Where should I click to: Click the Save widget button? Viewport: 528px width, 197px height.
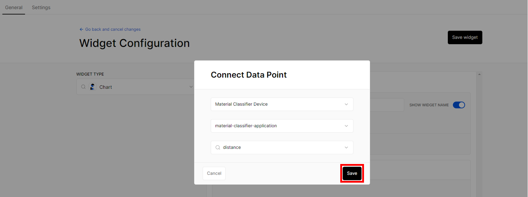coord(465,37)
